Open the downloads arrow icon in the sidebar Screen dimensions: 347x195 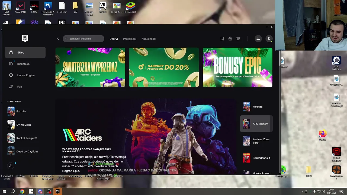(11, 166)
